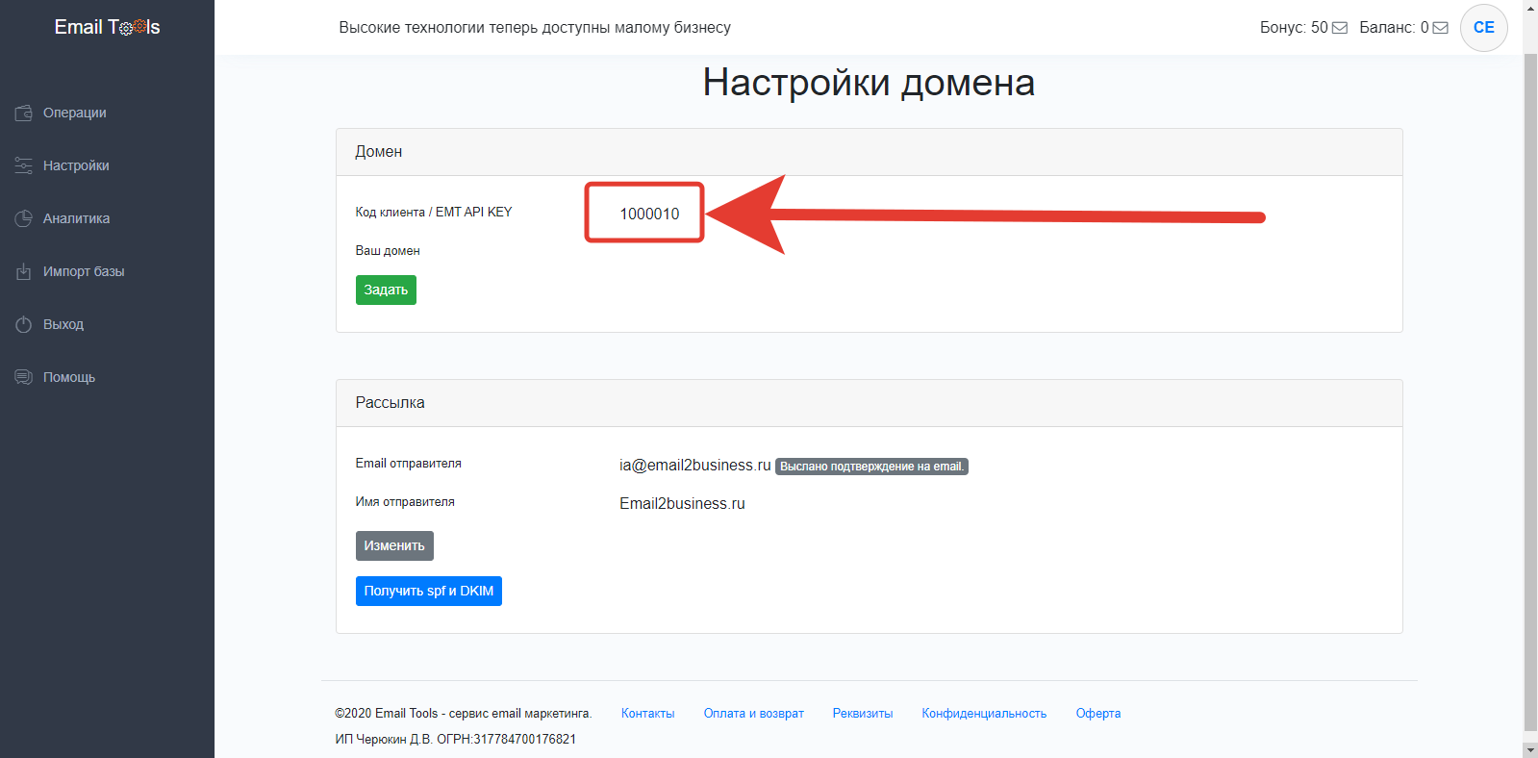
Task: Click the client code value 1000010
Action: pyautogui.click(x=649, y=214)
